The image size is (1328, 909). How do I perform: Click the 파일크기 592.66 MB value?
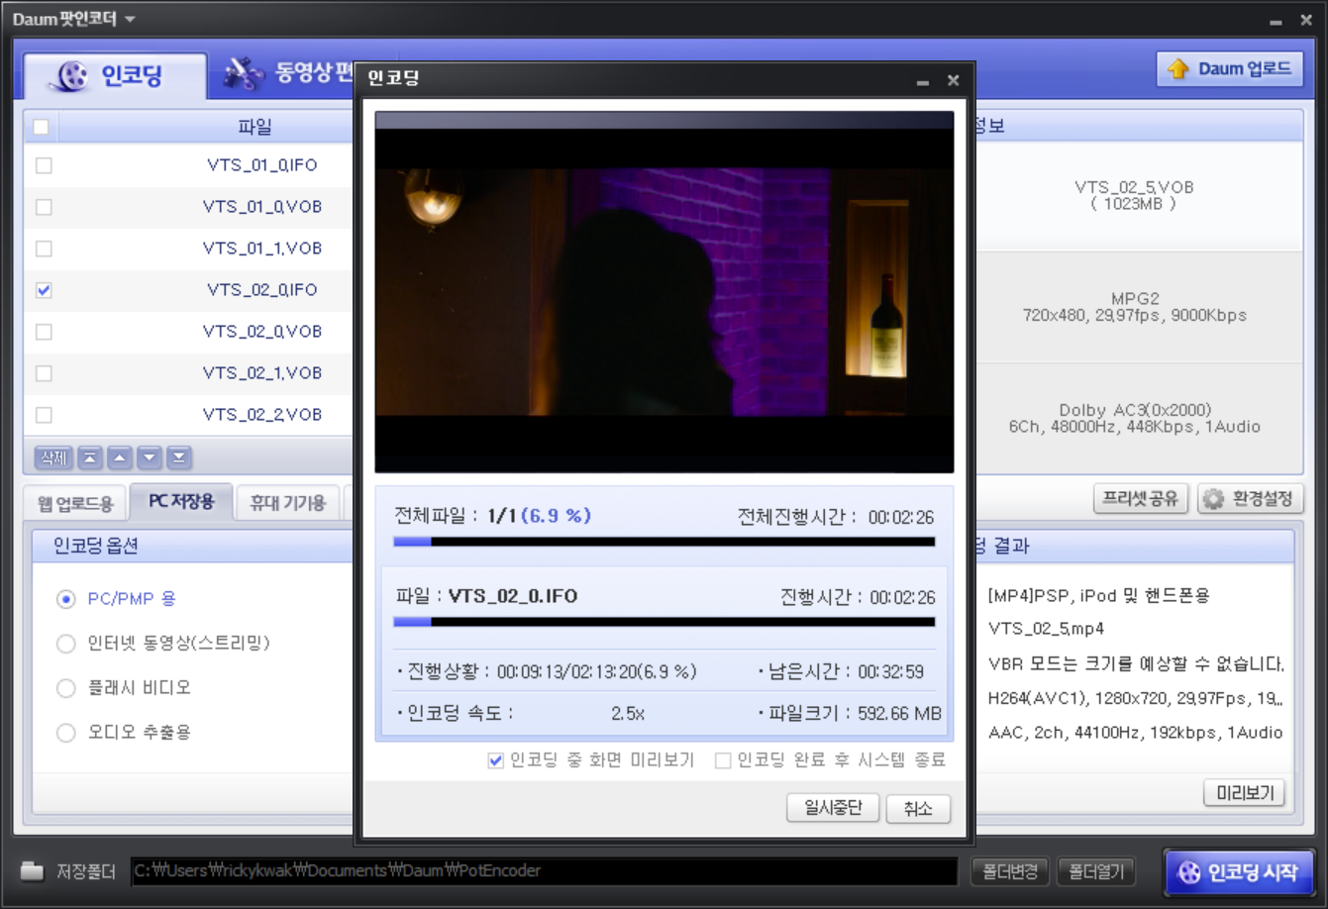click(898, 714)
